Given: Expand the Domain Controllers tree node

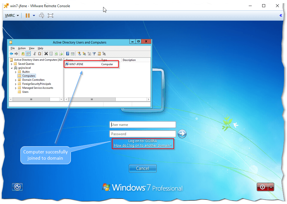Looking at the screenshot, I should pyautogui.click(x=16, y=80).
